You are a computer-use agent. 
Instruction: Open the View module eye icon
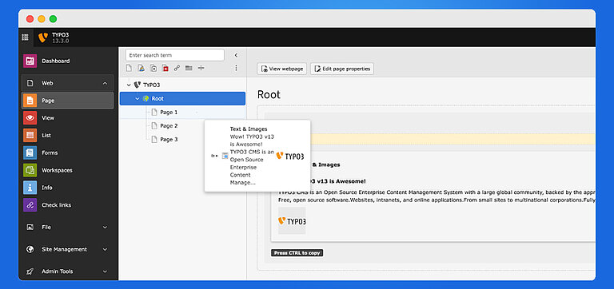click(30, 117)
